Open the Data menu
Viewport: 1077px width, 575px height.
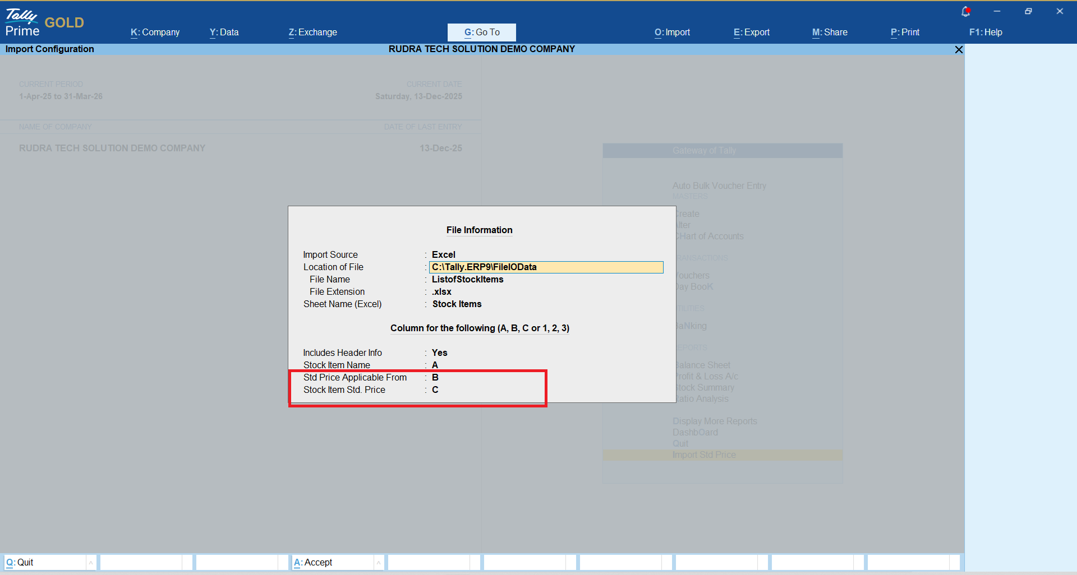[x=224, y=33]
